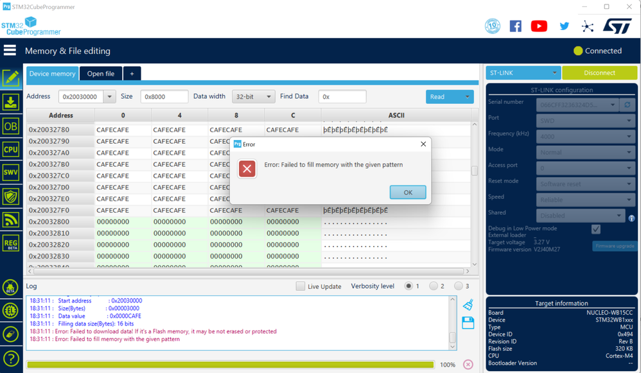Screen dimensions: 641x373
Task: Select verbosity level 2
Action: (434, 286)
